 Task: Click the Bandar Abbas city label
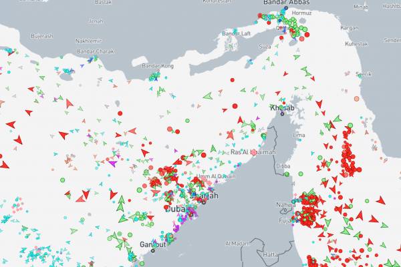click(284, 3)
